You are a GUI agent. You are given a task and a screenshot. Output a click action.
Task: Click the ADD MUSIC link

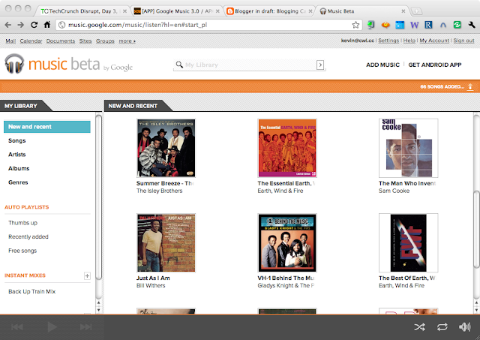[x=382, y=65]
